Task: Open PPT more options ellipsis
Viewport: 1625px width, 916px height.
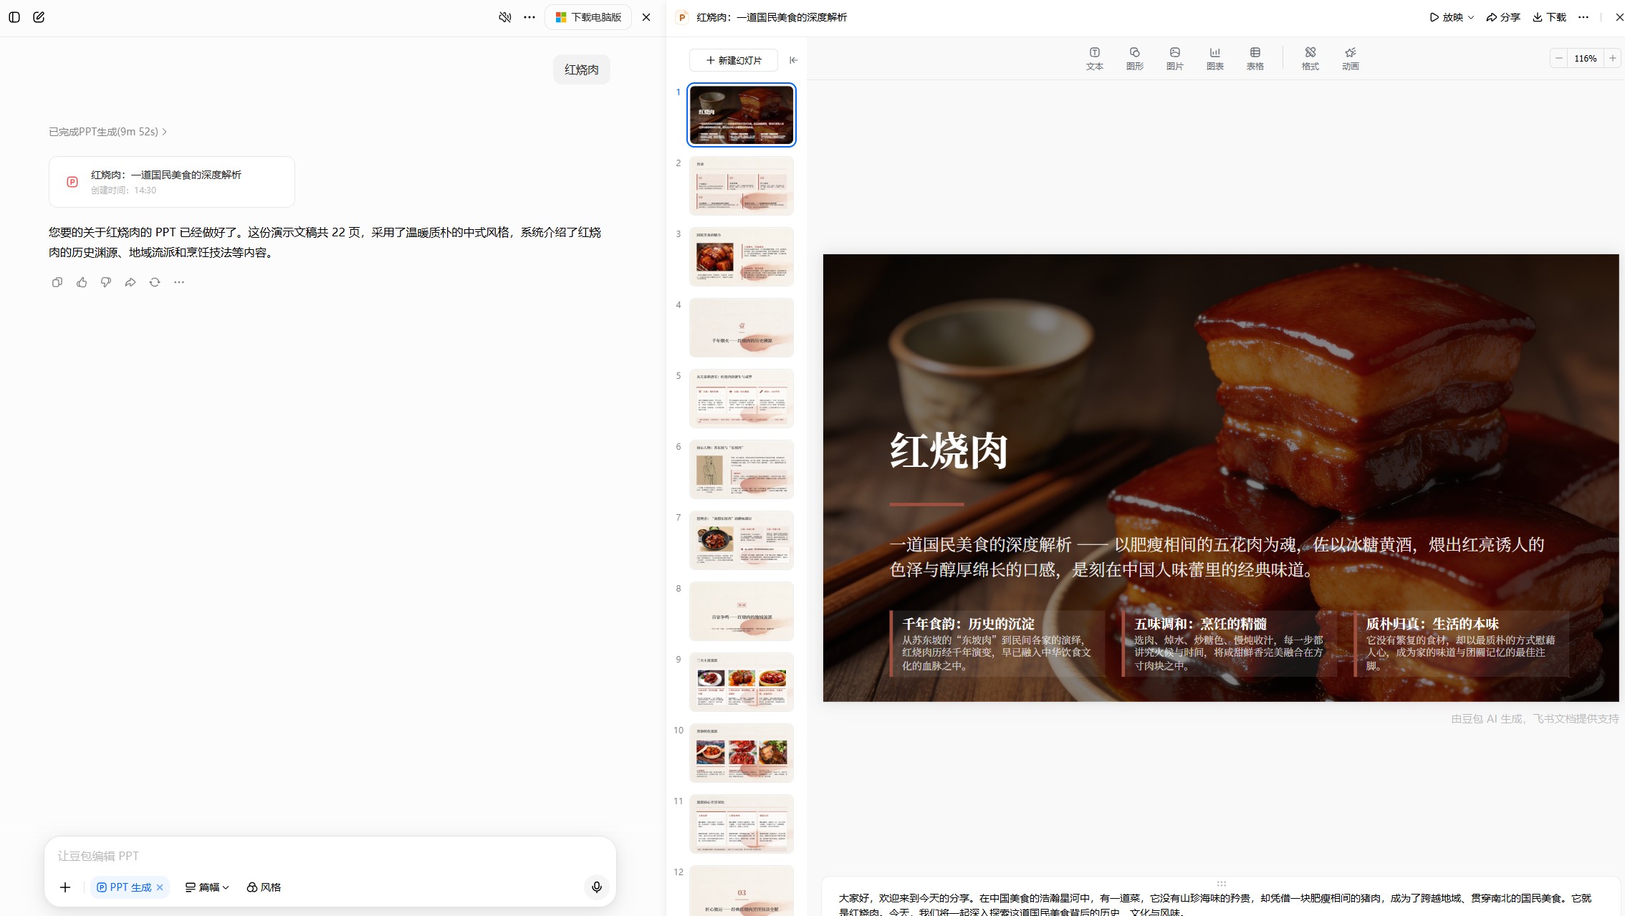Action: [x=1583, y=17]
